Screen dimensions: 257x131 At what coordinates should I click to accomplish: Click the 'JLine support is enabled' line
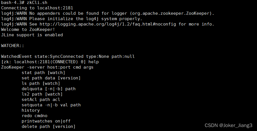pyautogui.click(x=32, y=35)
